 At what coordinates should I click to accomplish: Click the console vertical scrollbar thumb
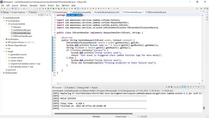click(204, 108)
